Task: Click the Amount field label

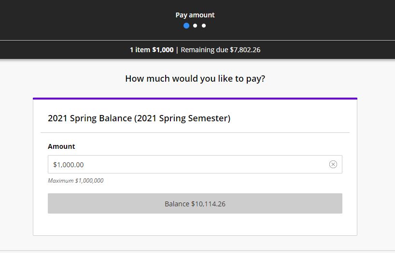Action: [61, 146]
